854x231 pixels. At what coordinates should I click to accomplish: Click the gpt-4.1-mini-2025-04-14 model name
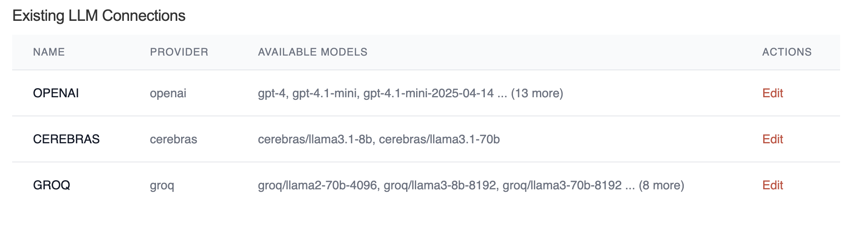click(x=428, y=93)
